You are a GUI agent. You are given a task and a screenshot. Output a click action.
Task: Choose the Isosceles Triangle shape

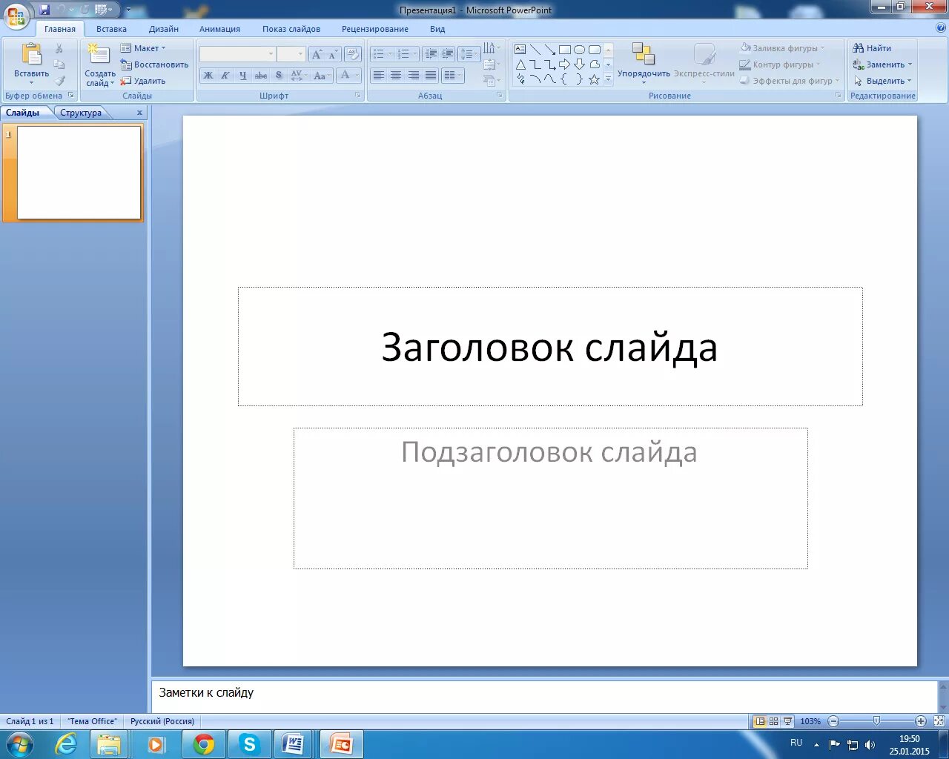520,64
